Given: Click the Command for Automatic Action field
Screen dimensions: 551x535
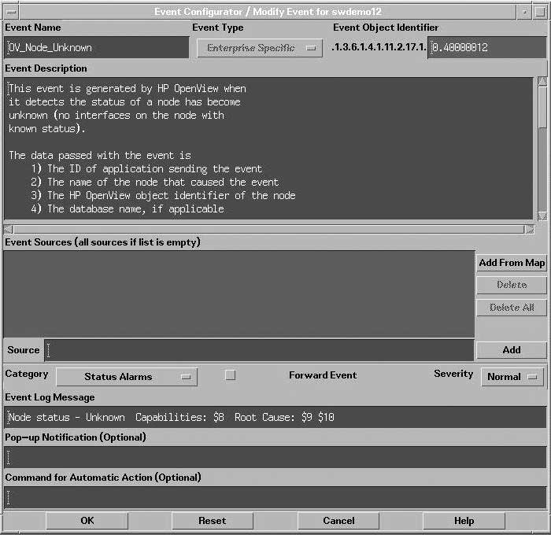Looking at the screenshot, I should click(x=275, y=497).
